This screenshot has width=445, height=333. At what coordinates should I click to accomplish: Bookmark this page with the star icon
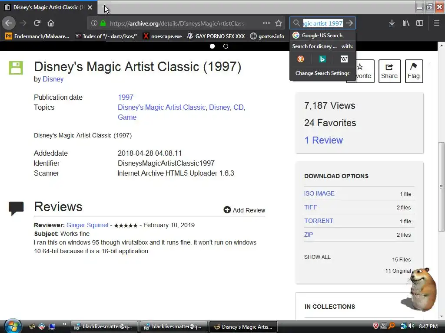coord(279,23)
